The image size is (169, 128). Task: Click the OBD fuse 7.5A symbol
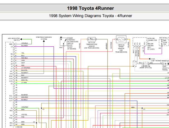(x=162, y=42)
